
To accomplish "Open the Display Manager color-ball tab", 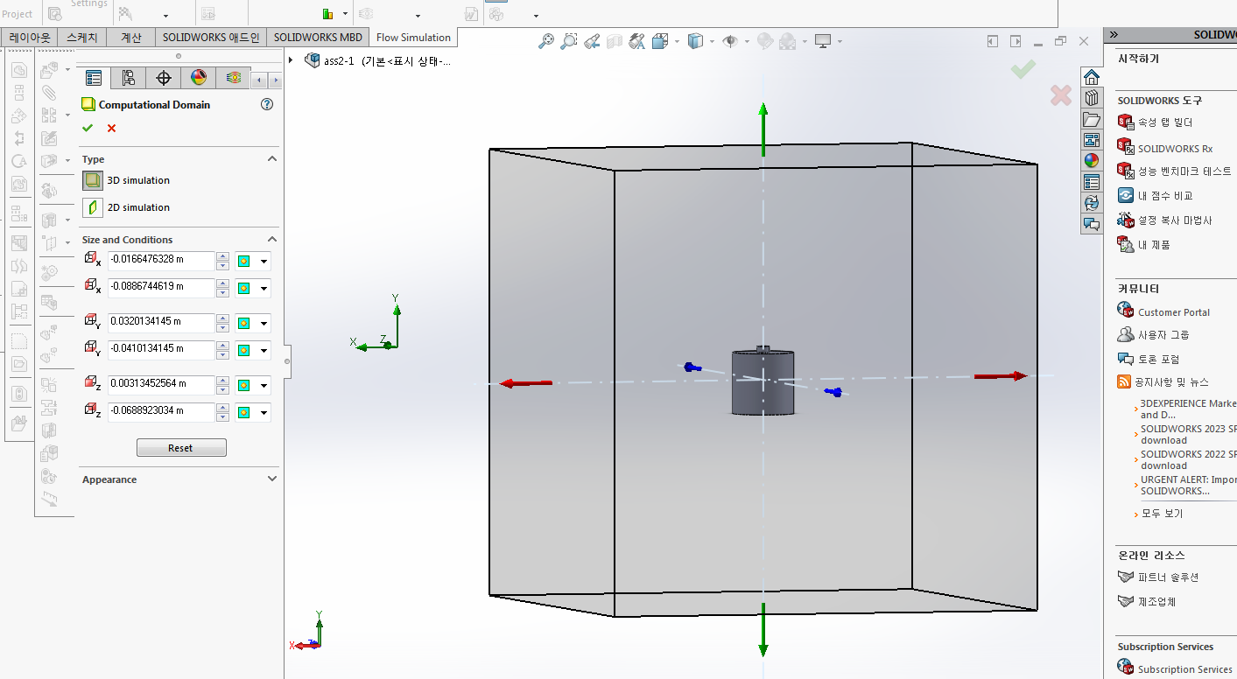I will (198, 78).
